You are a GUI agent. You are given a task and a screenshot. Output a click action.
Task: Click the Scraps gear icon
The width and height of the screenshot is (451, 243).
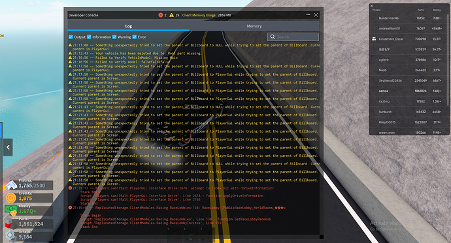[x=11, y=236]
